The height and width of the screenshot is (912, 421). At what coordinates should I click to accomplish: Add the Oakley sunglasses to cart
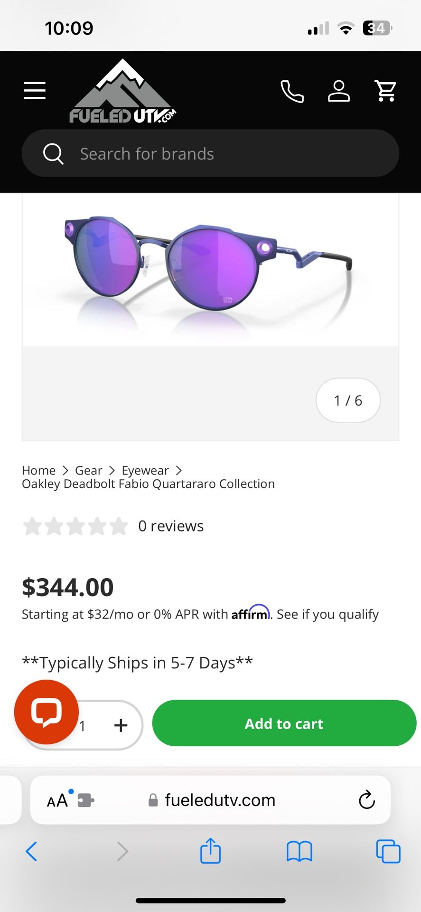284,723
